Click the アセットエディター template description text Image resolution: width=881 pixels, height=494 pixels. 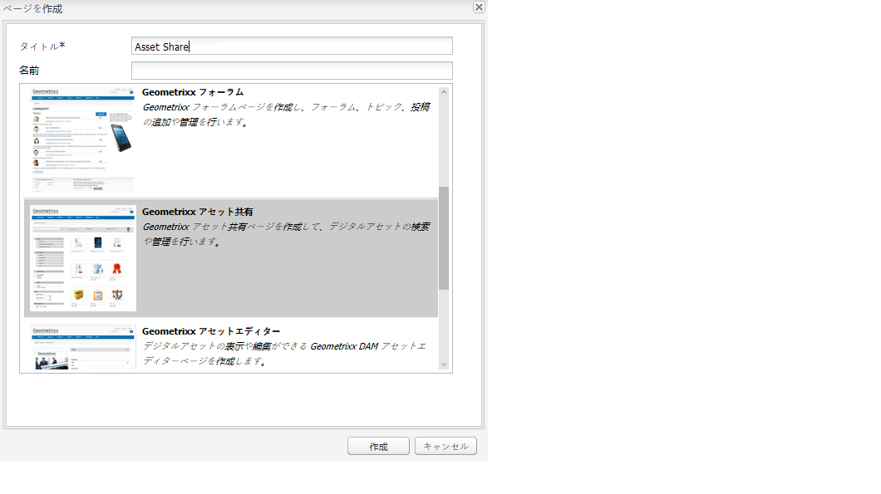pos(284,354)
